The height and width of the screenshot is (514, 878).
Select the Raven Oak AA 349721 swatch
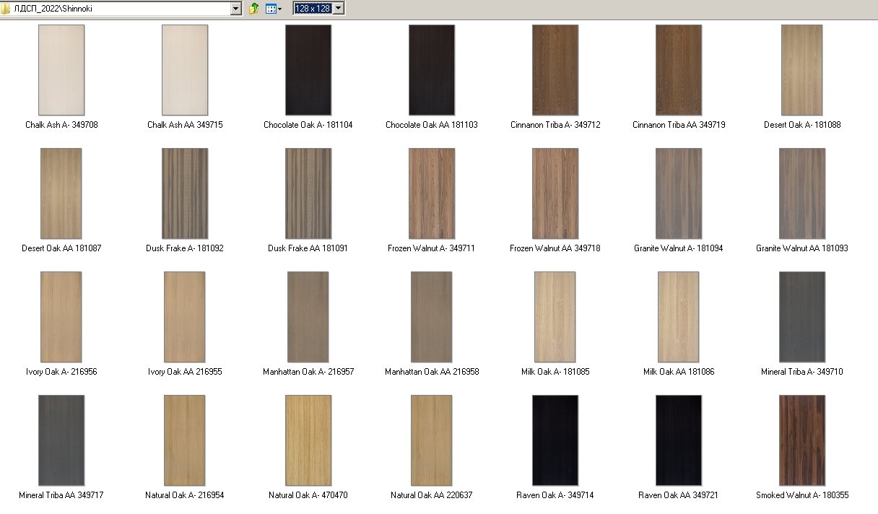679,440
